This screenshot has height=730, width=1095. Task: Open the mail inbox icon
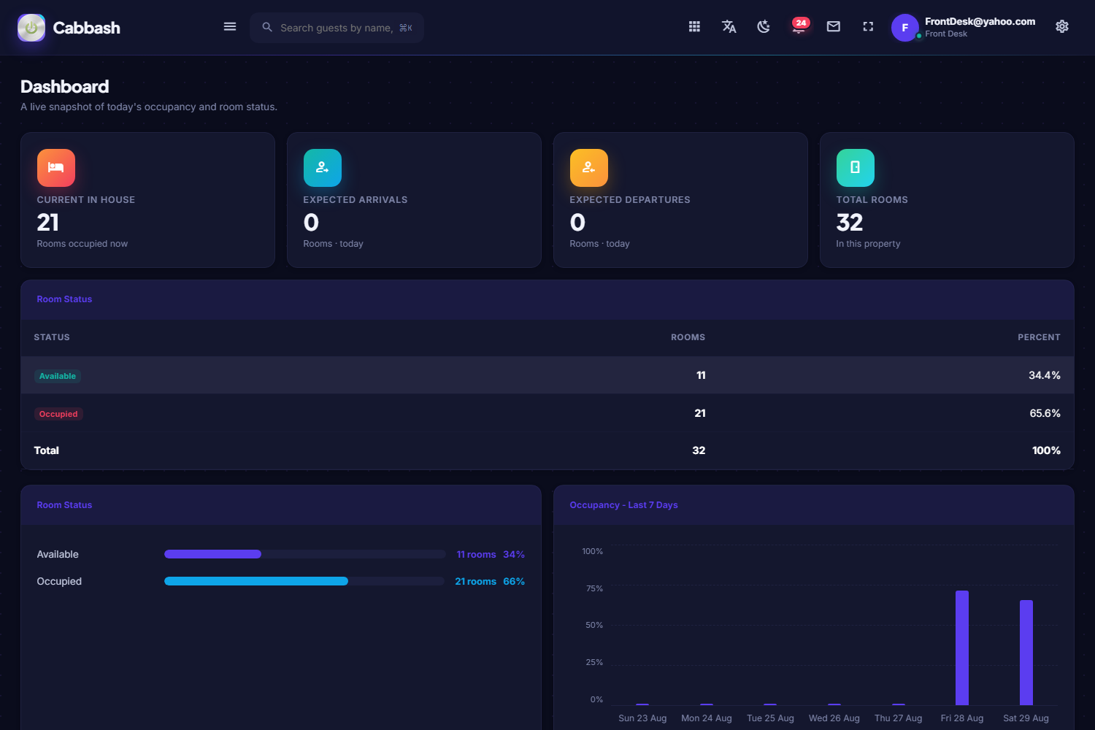tap(834, 27)
